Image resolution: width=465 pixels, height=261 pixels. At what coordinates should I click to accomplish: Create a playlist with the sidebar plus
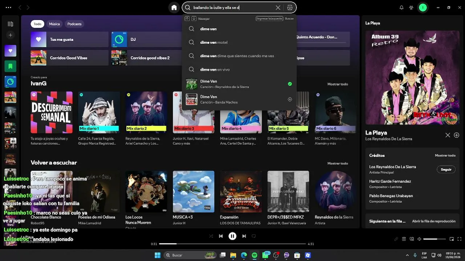10,35
